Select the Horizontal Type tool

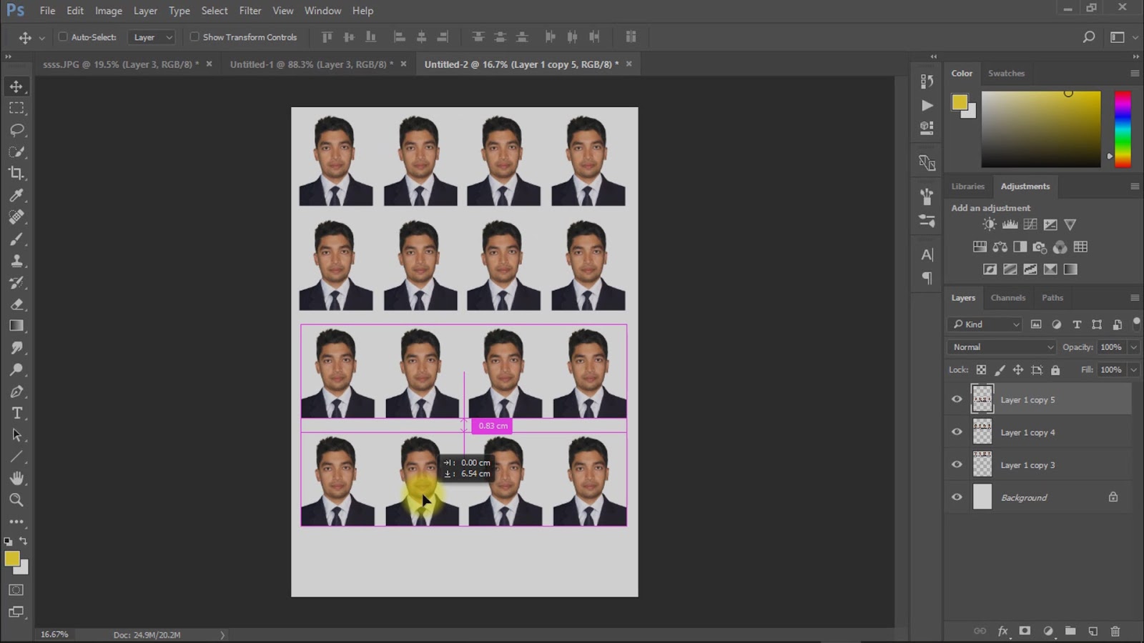[x=16, y=414]
